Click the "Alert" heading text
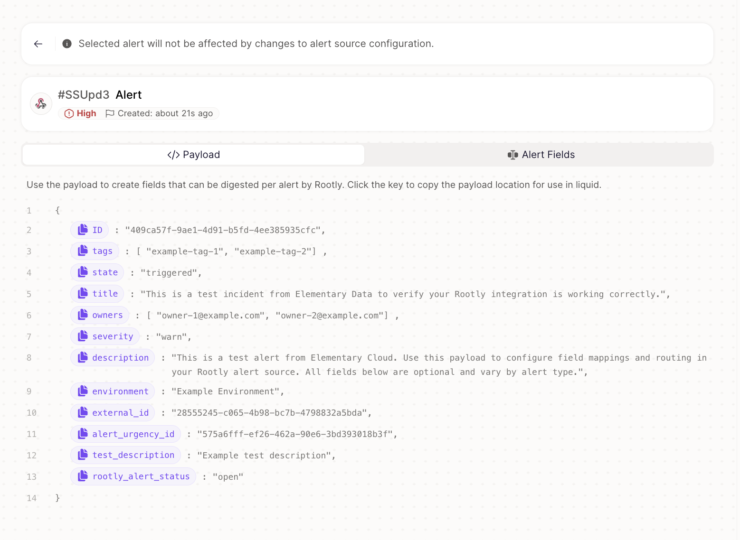 point(129,95)
